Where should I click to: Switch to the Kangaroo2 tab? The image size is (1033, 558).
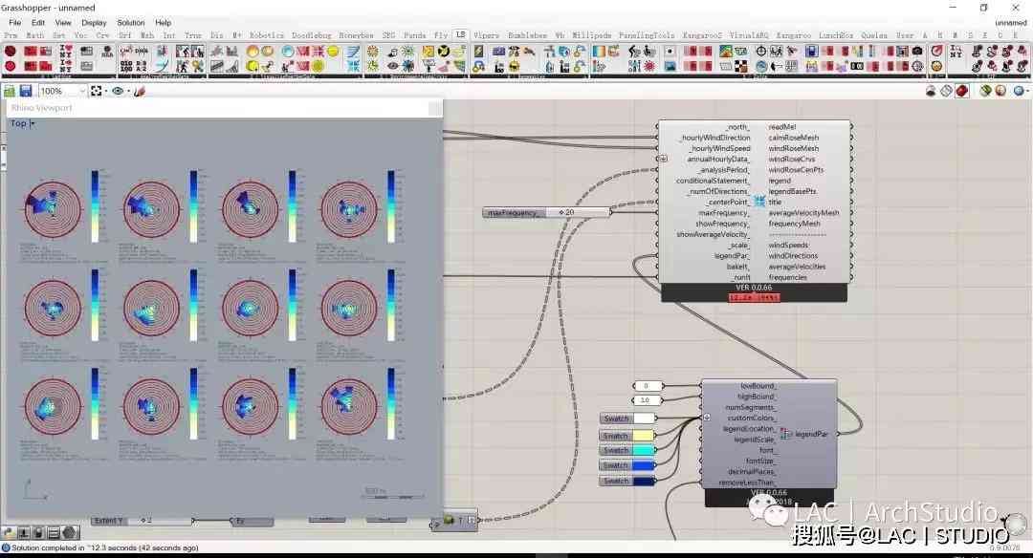pyautogui.click(x=702, y=35)
